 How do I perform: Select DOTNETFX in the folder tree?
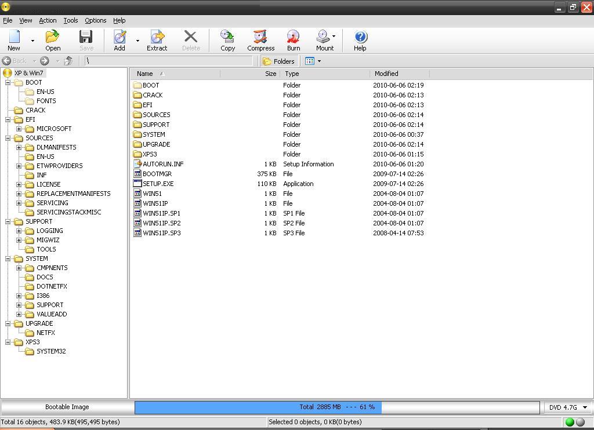tap(52, 286)
